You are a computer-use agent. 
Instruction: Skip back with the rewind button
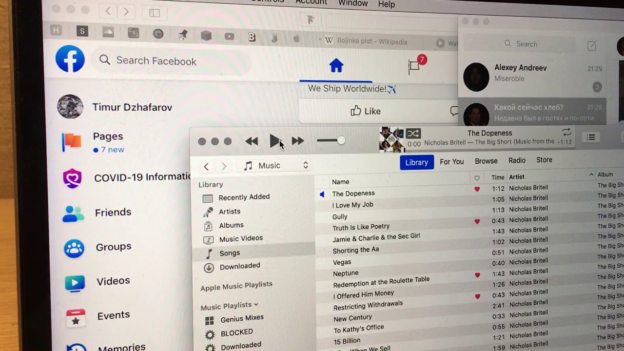tap(252, 141)
